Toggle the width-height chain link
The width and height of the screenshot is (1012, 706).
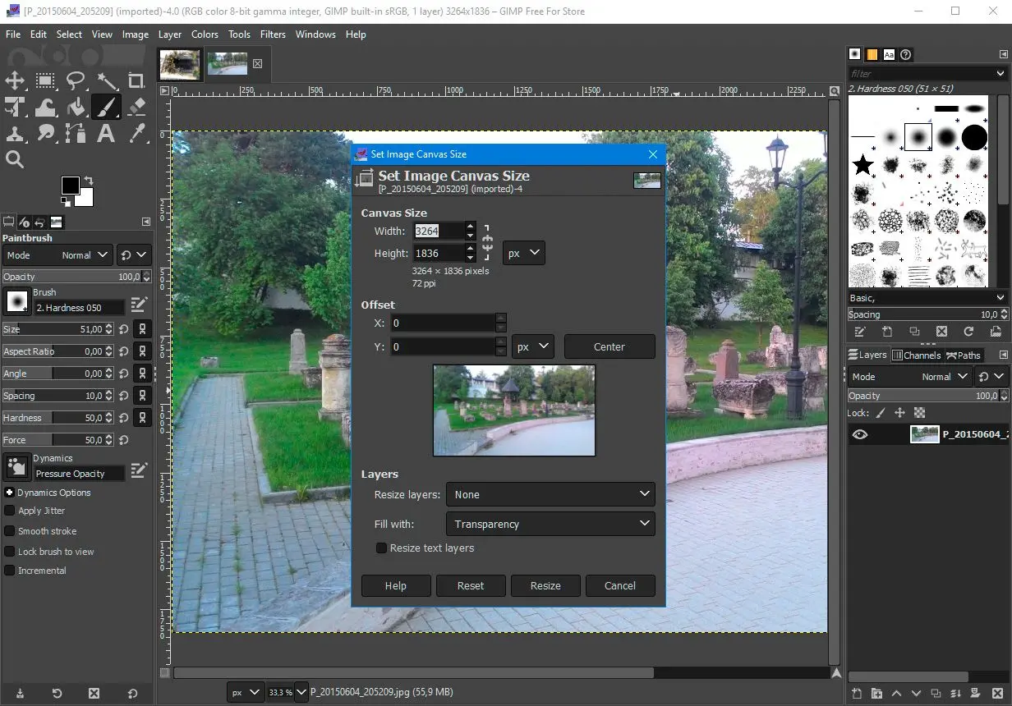[487, 242]
